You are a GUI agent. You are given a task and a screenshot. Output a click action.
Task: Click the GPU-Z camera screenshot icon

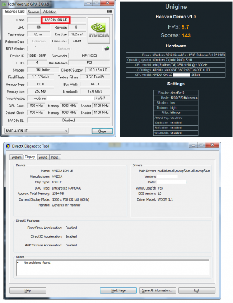[109, 12]
